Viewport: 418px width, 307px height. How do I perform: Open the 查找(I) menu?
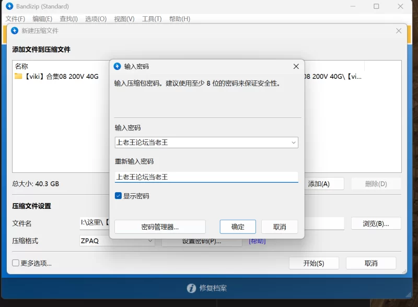(x=68, y=19)
